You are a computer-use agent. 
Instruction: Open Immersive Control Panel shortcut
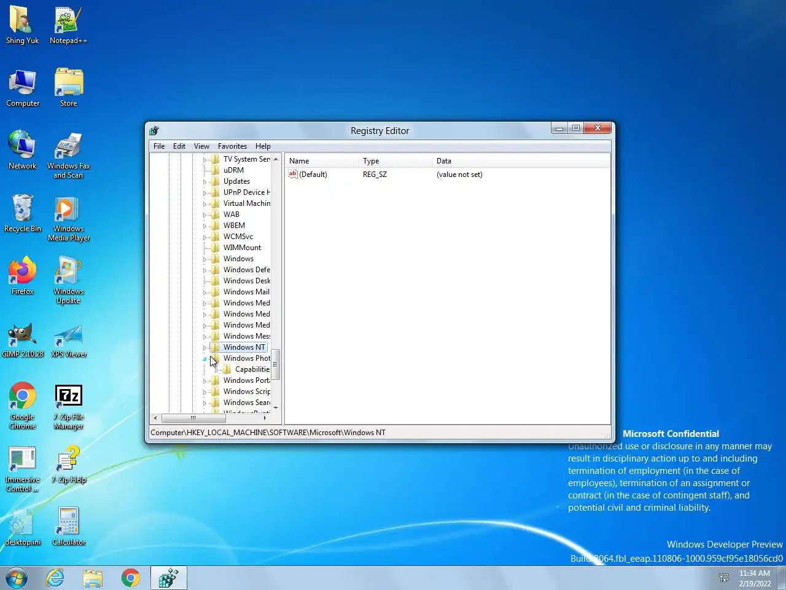click(23, 469)
